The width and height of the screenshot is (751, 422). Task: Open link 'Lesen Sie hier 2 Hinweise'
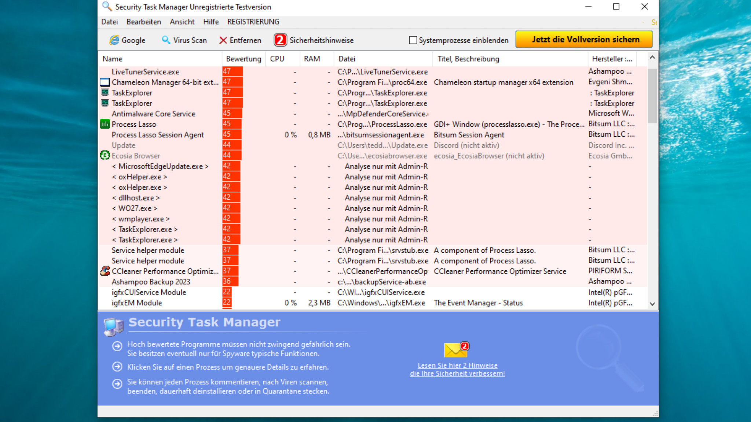tap(457, 365)
